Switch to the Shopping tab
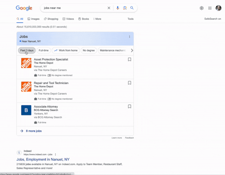Image resolution: width=225 pixels, height=175 pixels. (x=51, y=19)
